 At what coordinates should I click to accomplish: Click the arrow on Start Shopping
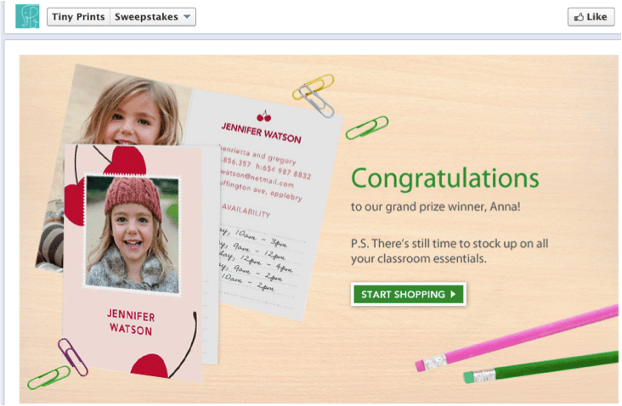pyautogui.click(x=453, y=294)
